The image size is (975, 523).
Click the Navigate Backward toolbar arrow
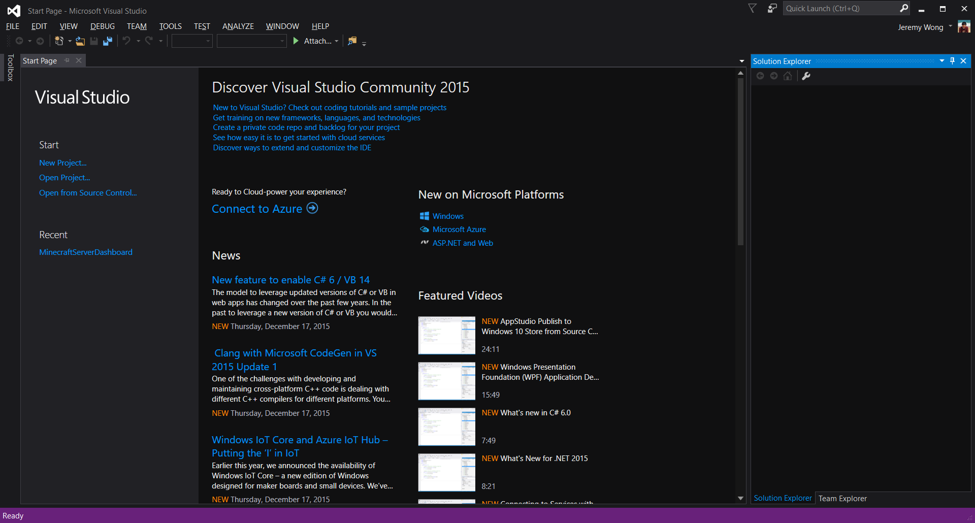(19, 41)
